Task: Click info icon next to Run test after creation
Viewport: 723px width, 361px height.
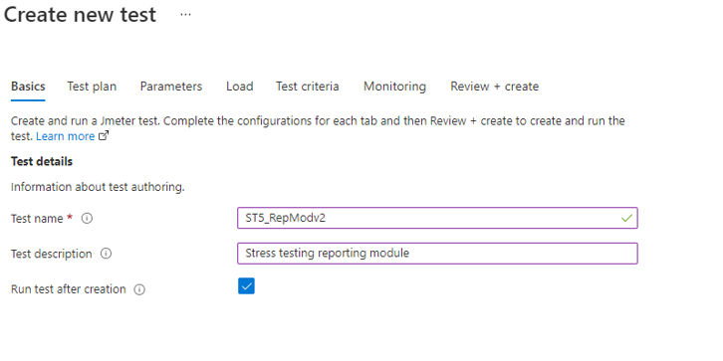Action: [x=139, y=289]
